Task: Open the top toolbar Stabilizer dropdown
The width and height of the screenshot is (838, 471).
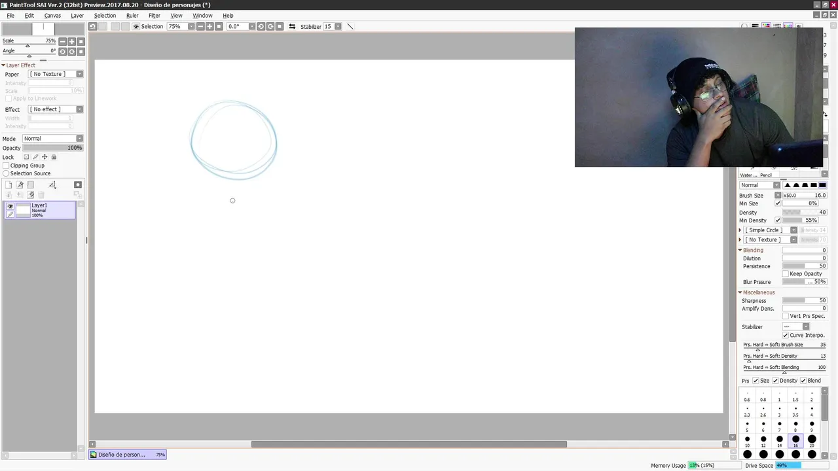Action: click(338, 26)
